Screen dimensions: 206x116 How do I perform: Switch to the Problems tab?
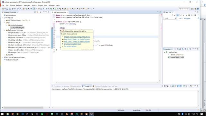pyautogui.click(x=56, y=86)
